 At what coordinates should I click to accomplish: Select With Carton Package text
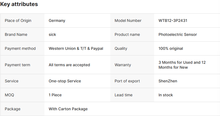point(68,109)
